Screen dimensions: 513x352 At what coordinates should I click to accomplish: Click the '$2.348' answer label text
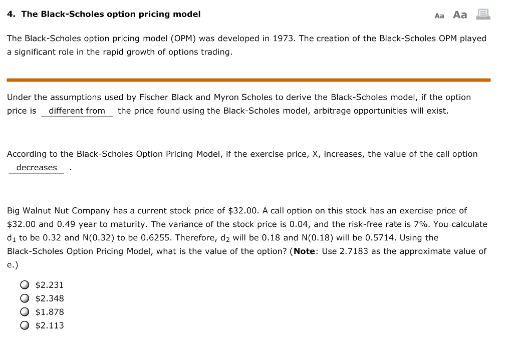tap(50, 298)
